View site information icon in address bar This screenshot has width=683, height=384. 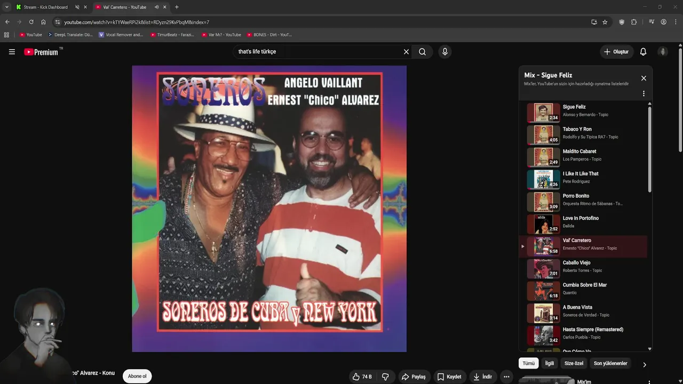coord(58,22)
